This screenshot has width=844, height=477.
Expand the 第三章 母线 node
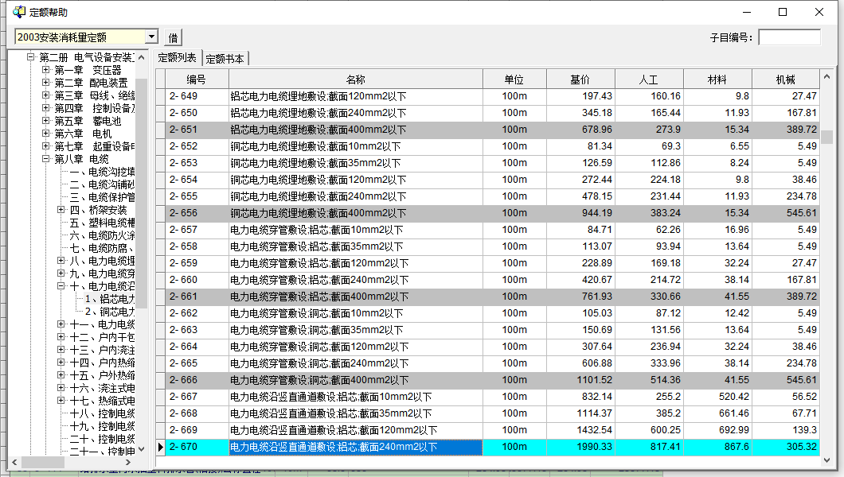click(x=45, y=95)
